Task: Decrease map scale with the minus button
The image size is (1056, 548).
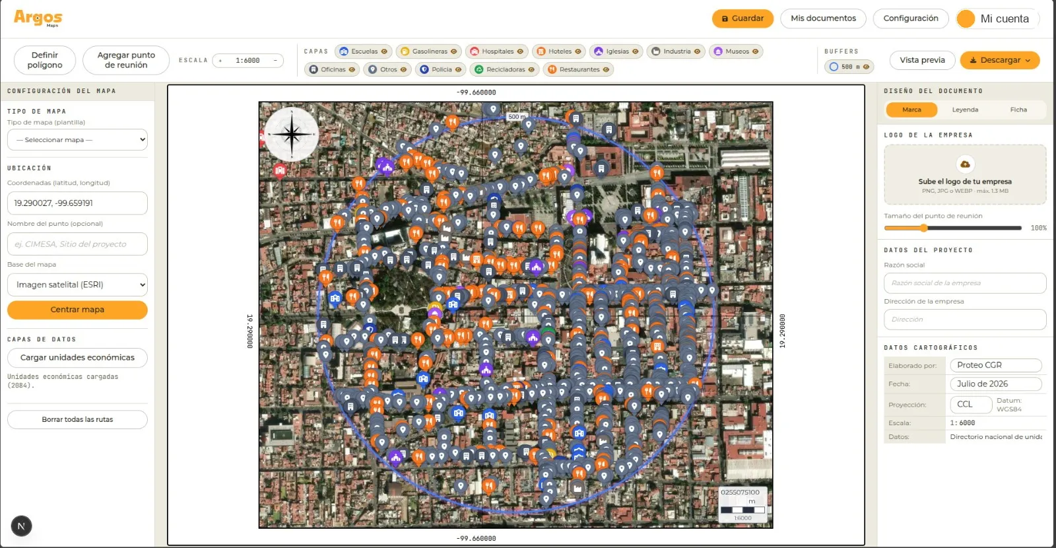Action: (276, 61)
